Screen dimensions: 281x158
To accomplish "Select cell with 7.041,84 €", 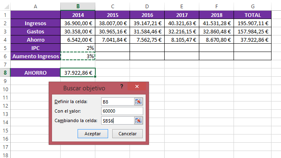I will point(113,40).
